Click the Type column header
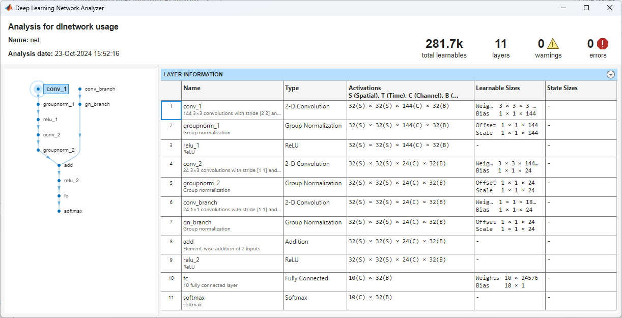 pos(315,91)
